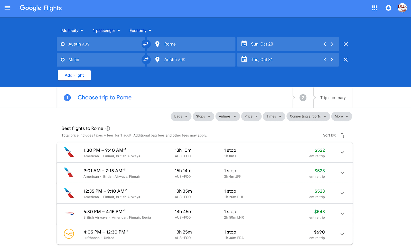Expand the British Airways $543 flight details
411x248 pixels.
point(342,214)
